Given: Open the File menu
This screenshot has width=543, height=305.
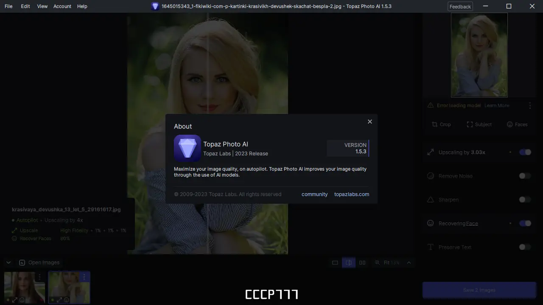Looking at the screenshot, I should [x=8, y=6].
